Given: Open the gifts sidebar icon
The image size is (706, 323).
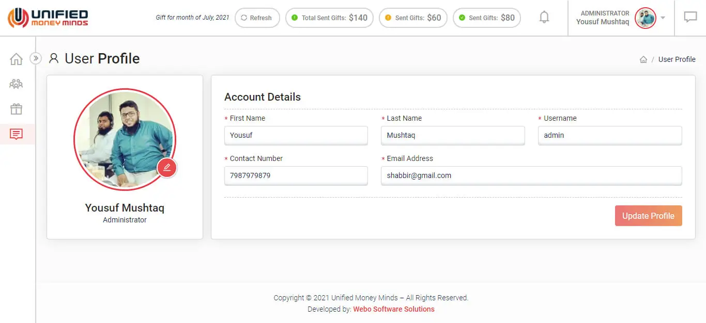Looking at the screenshot, I should tap(17, 109).
